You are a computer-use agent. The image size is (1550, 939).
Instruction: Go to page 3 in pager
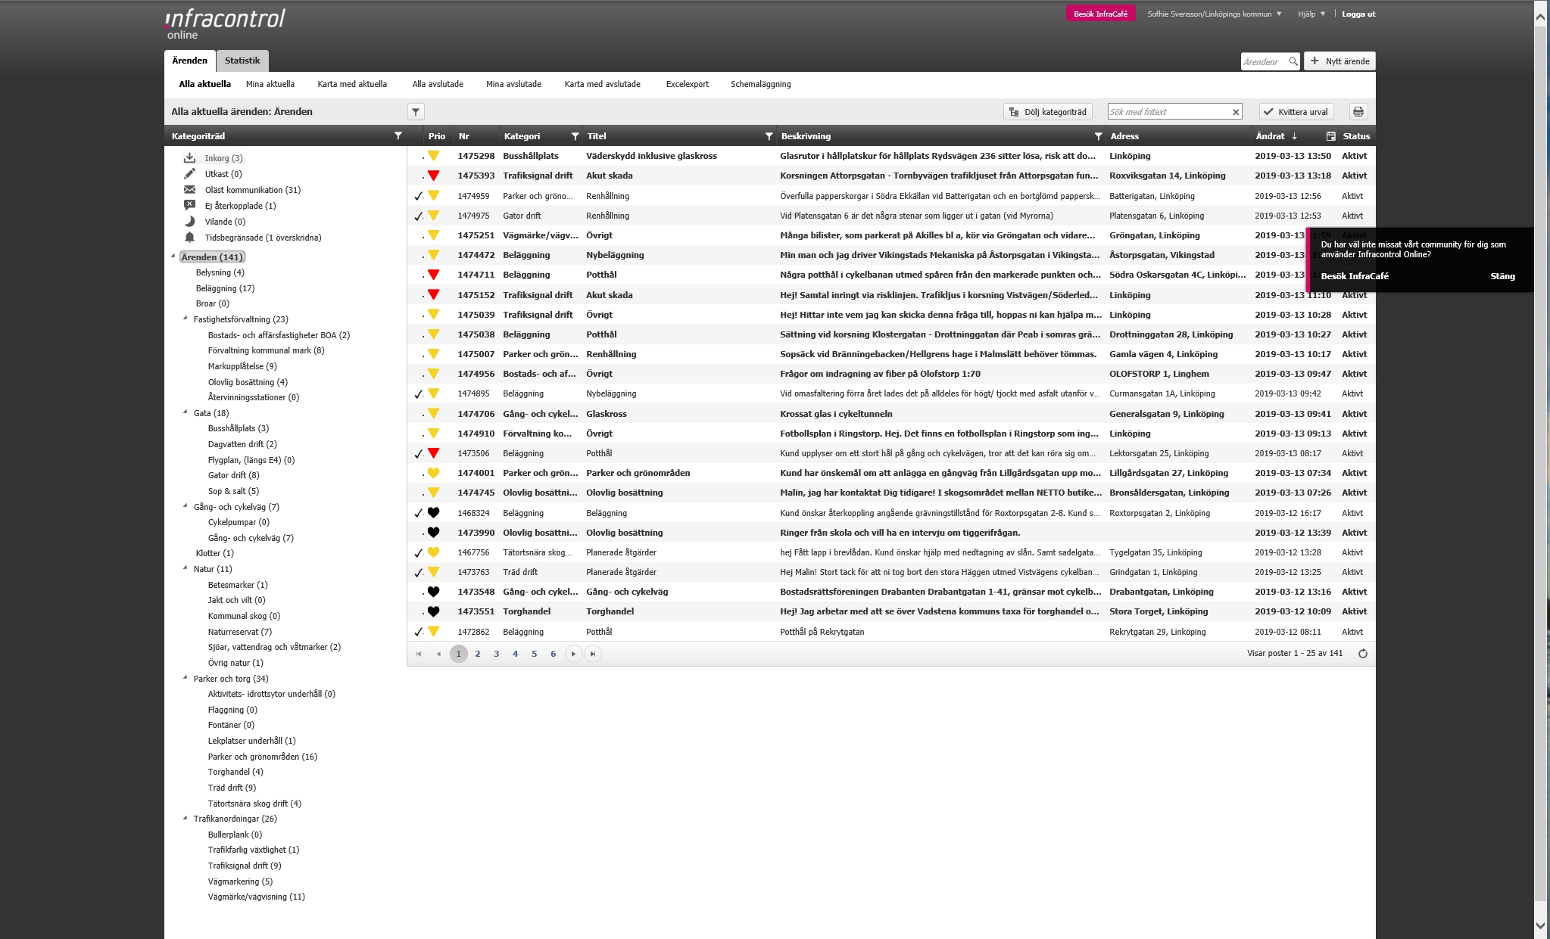pos(496,654)
